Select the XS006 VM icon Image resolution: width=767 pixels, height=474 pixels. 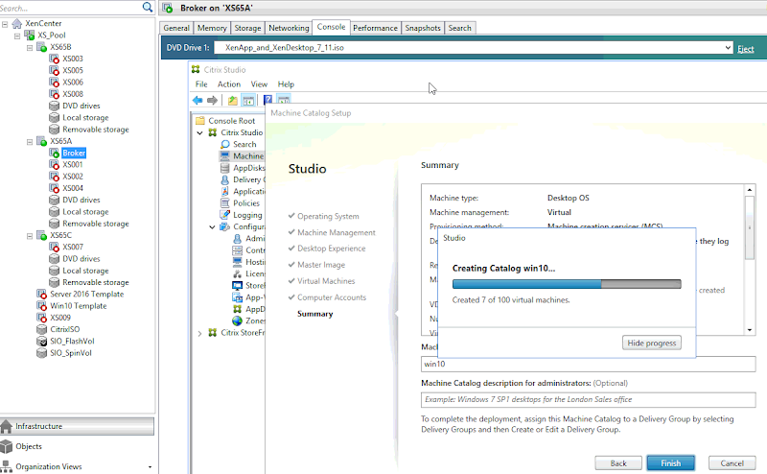click(55, 83)
